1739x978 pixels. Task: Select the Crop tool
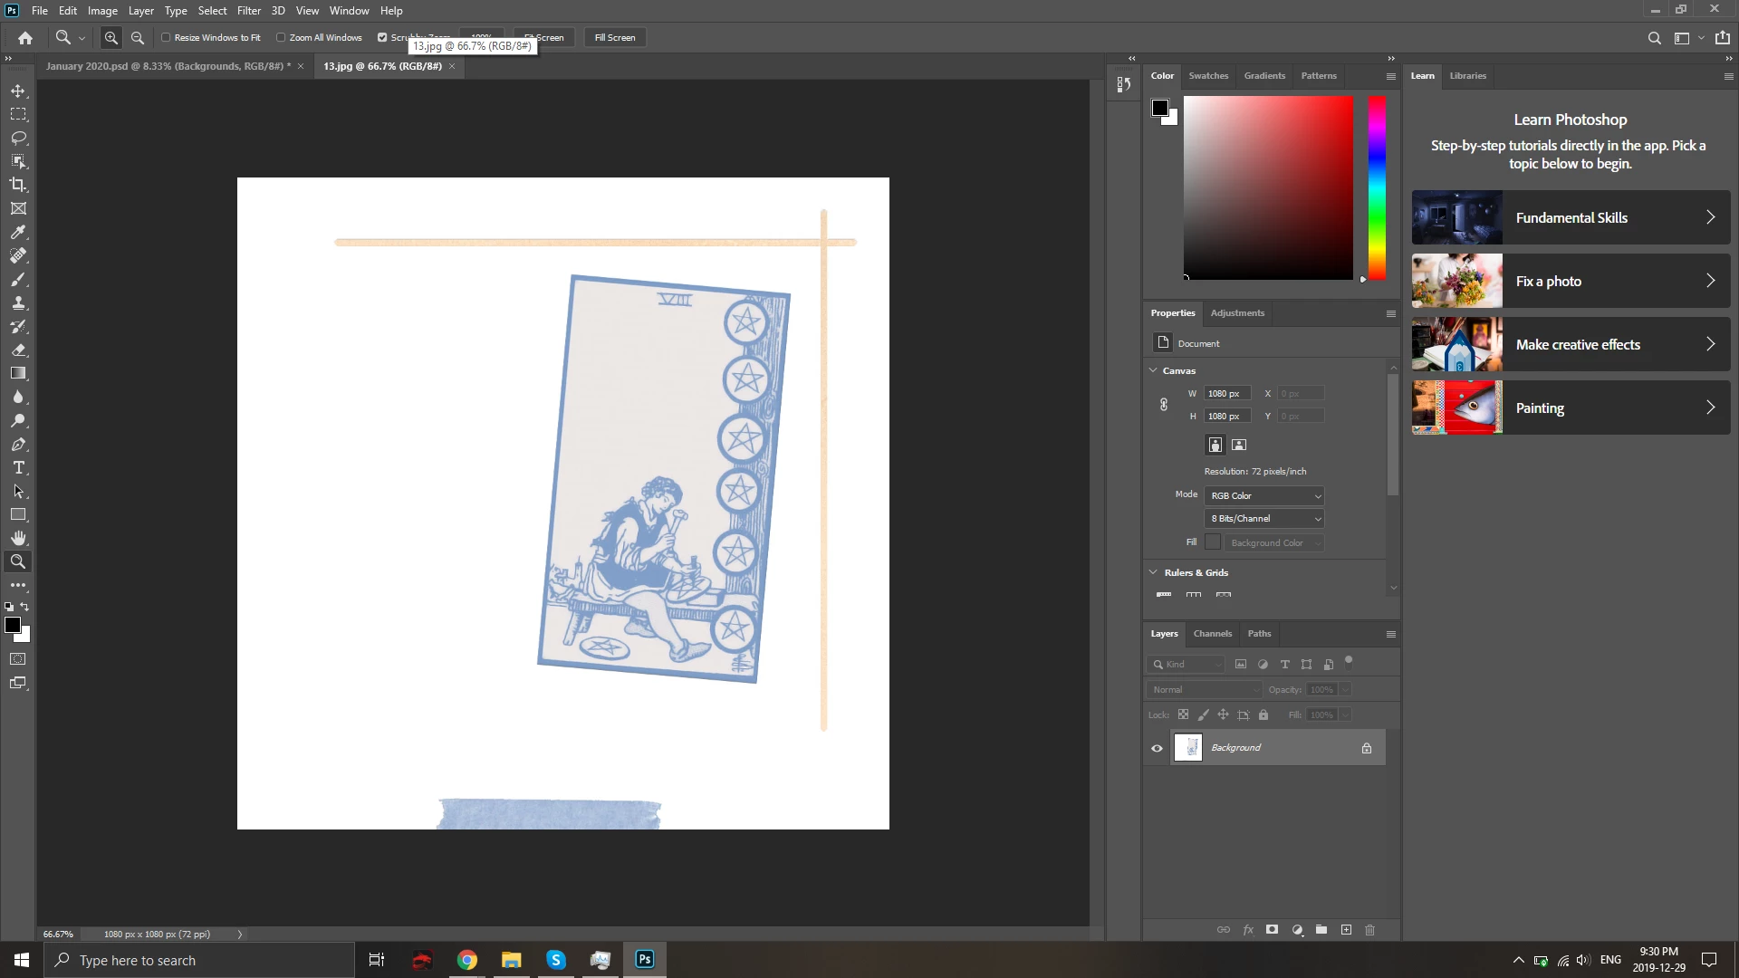coord(18,185)
